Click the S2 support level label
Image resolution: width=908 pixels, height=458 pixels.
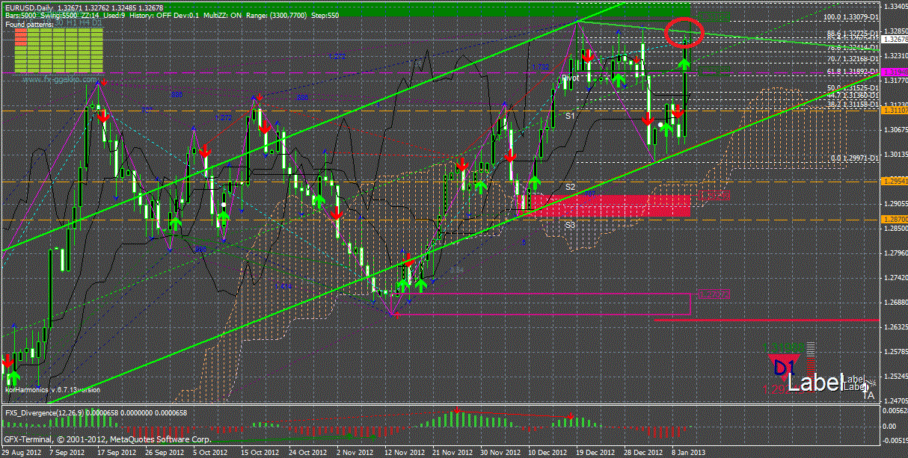(569, 185)
